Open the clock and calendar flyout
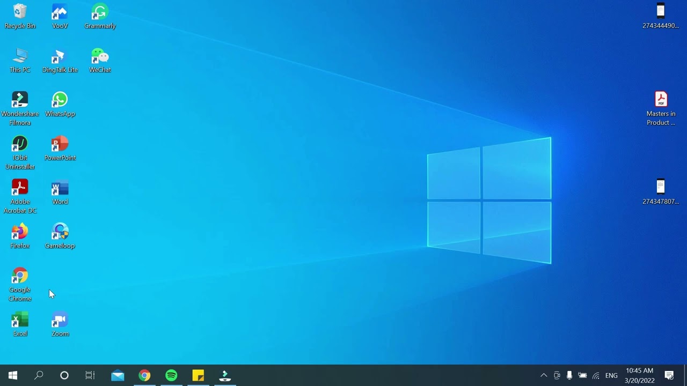Viewport: 687px width, 386px height. point(639,375)
